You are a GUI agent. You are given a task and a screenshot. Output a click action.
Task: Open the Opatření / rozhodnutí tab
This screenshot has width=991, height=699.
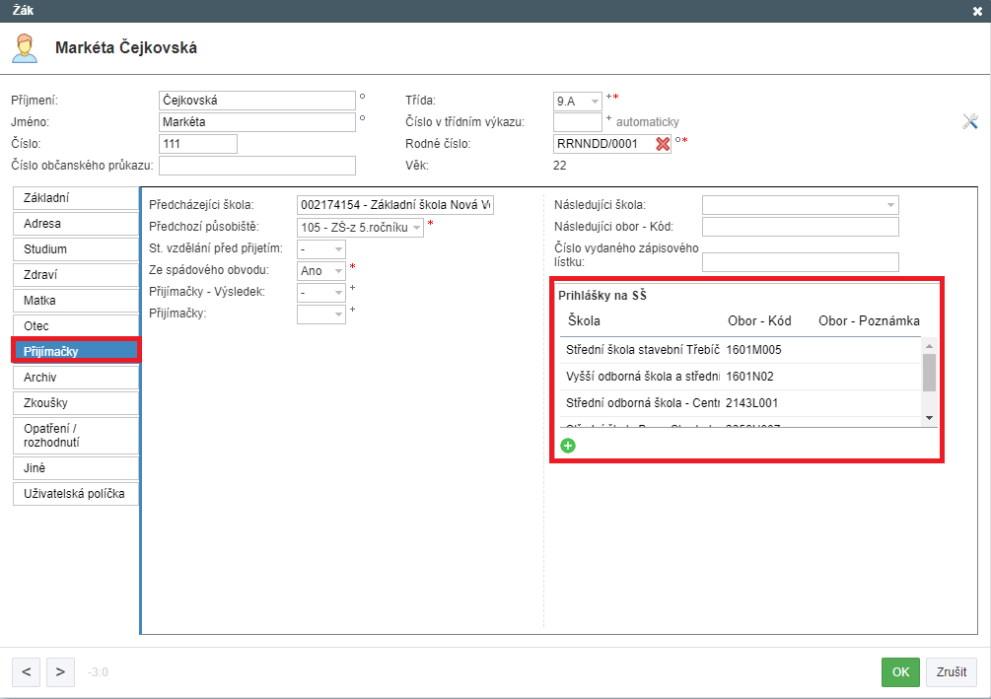pos(75,436)
